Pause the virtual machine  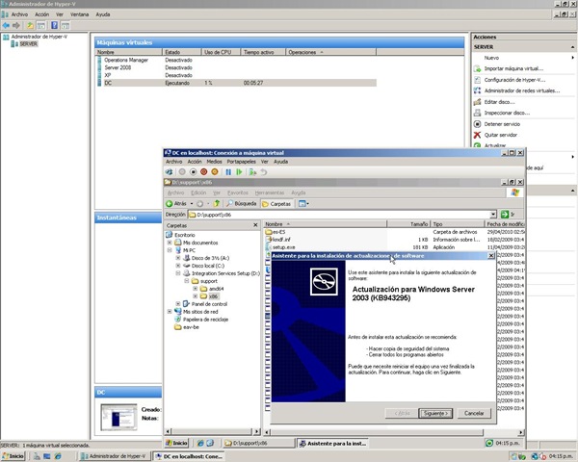(x=228, y=172)
